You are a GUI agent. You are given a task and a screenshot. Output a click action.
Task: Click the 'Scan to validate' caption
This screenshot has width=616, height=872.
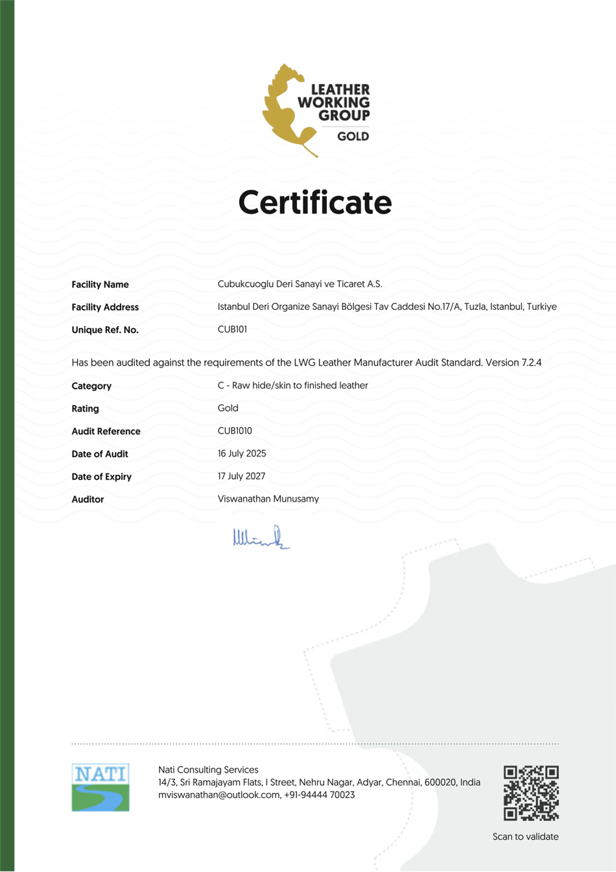(525, 836)
